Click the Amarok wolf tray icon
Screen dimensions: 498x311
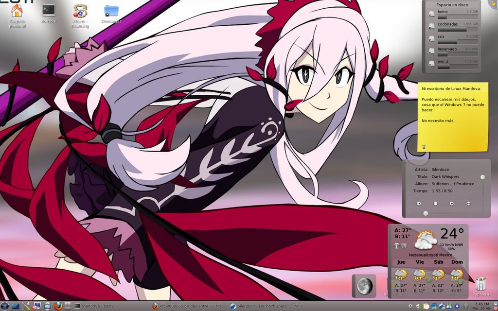442,306
